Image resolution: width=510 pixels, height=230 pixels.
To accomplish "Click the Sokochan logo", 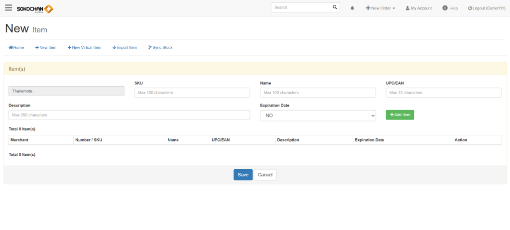I will [x=35, y=8].
